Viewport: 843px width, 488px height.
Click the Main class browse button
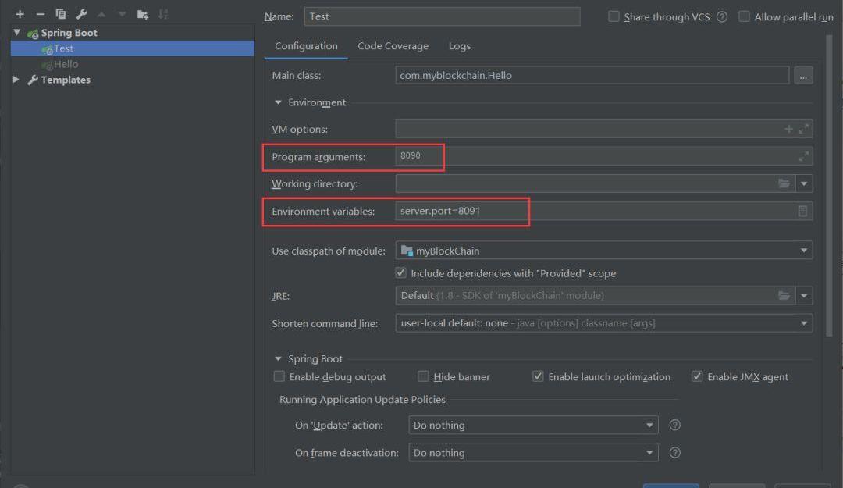(x=803, y=76)
